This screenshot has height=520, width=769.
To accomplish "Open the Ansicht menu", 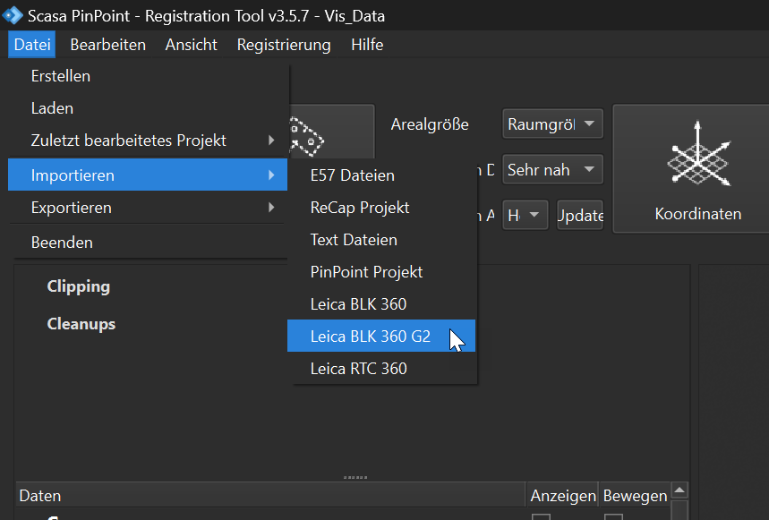I will click(x=192, y=45).
